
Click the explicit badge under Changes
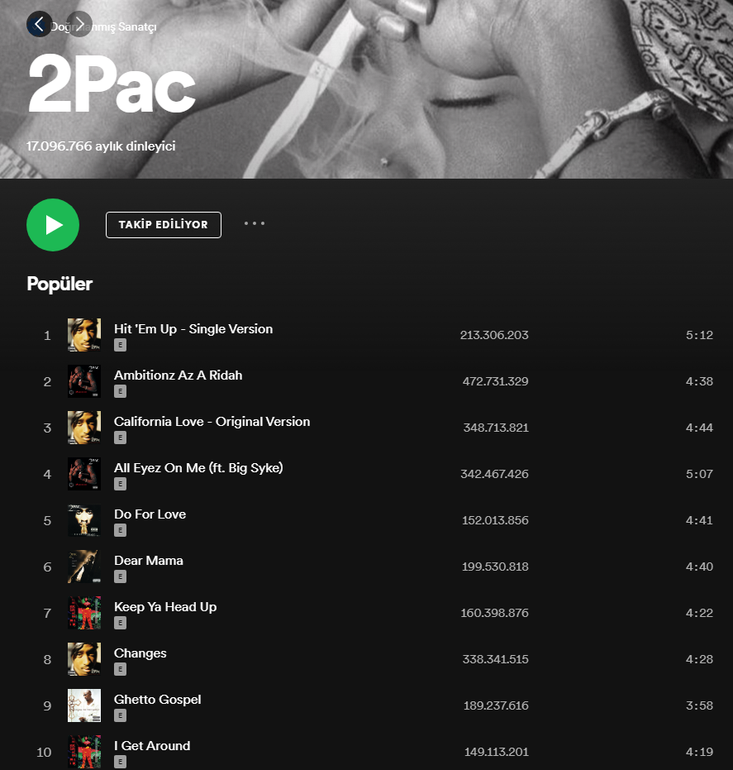[x=120, y=669]
